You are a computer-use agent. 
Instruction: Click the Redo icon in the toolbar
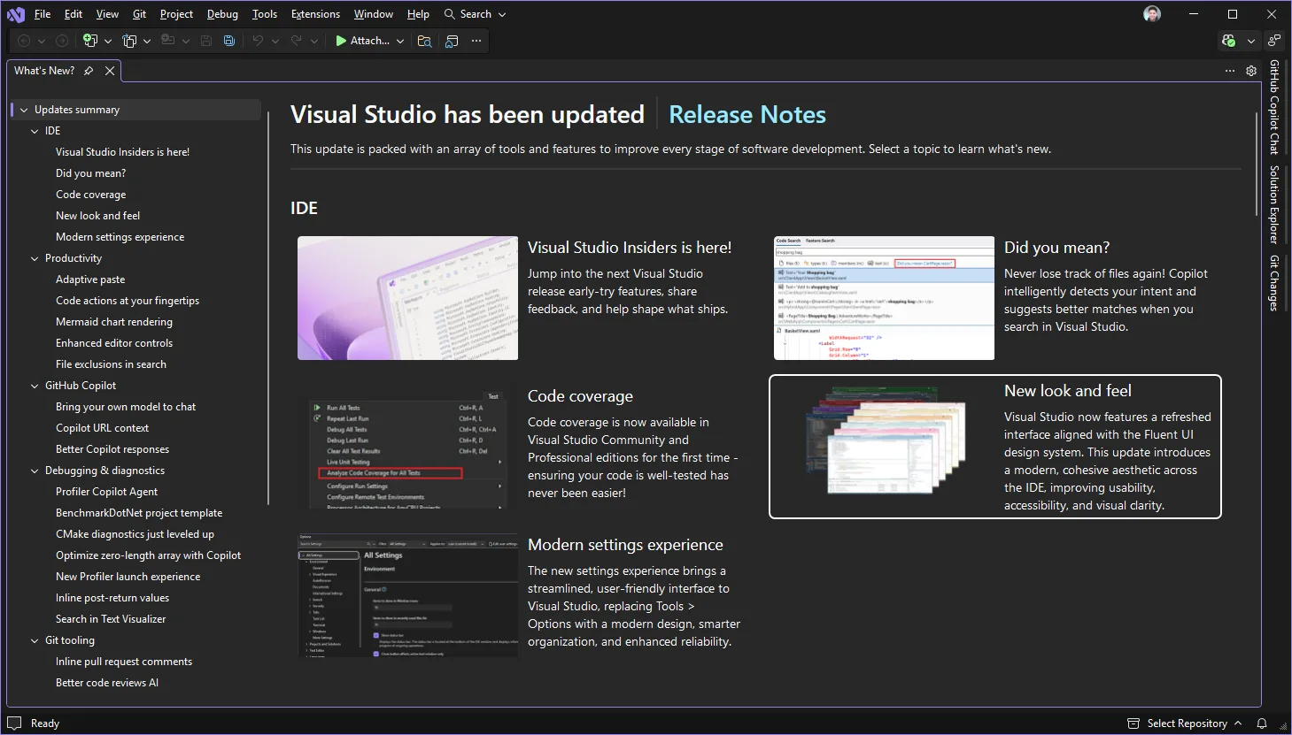(297, 41)
